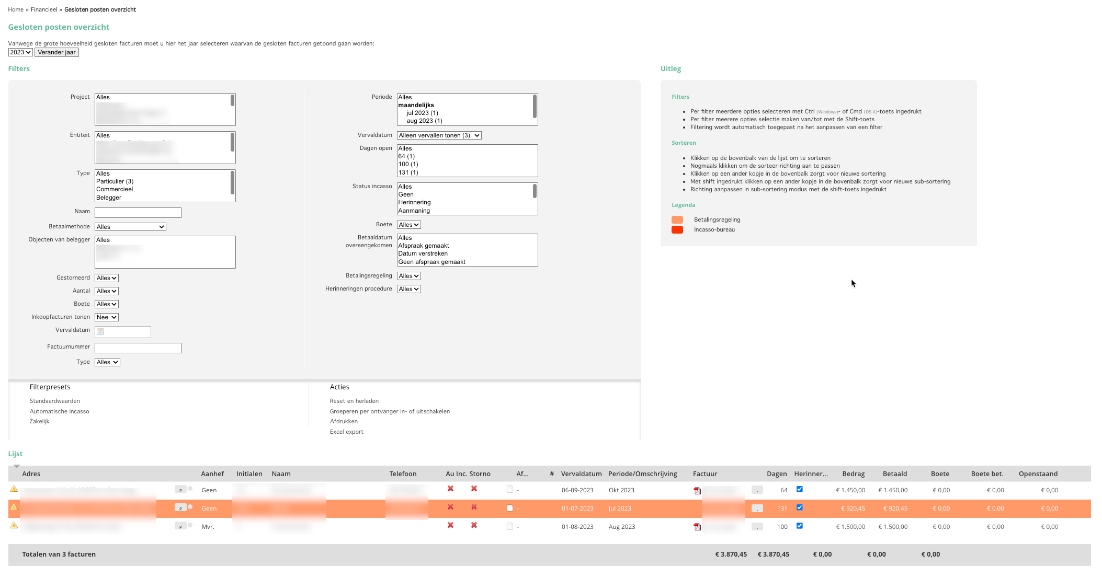Screen dimensions: 1102x578
Task: Click red Au Inc. cross on Okt 2023 row
Action: click(450, 489)
